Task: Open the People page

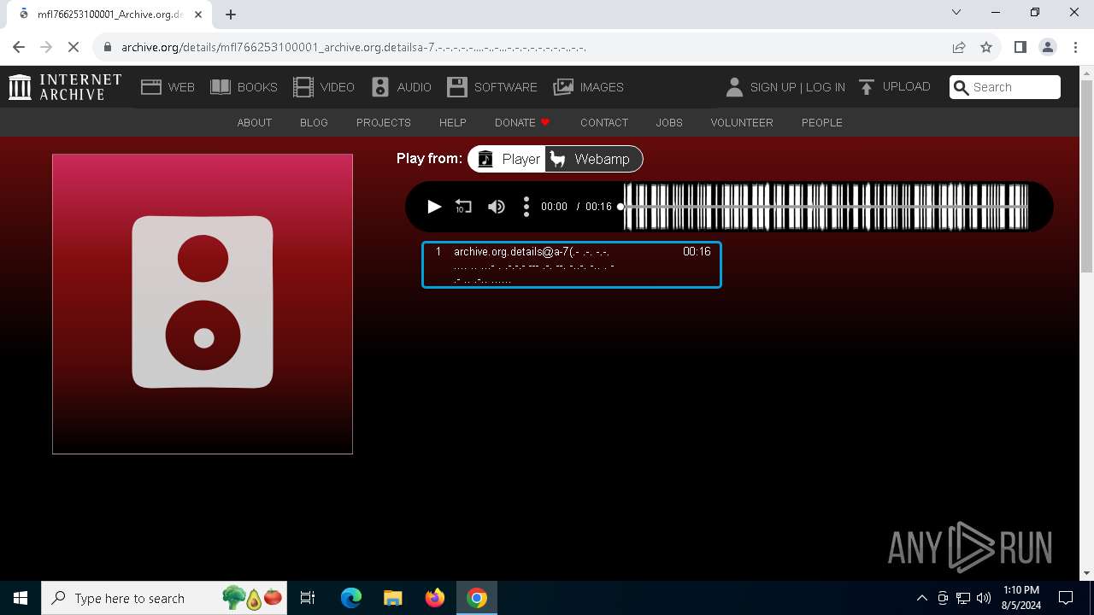Action: tap(822, 122)
